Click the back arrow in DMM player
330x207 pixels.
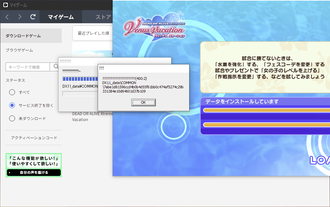point(7,17)
